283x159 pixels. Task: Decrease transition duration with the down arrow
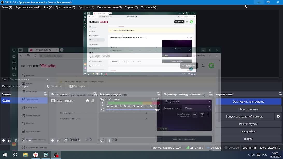click(x=210, y=110)
